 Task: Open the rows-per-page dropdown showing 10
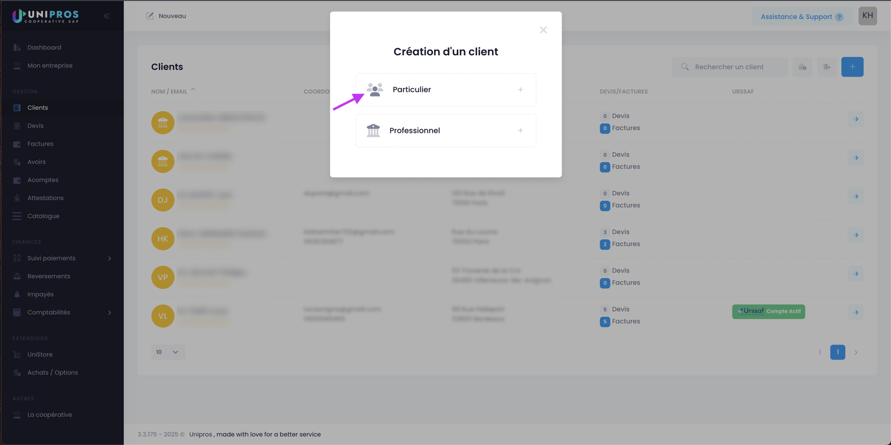(x=168, y=352)
